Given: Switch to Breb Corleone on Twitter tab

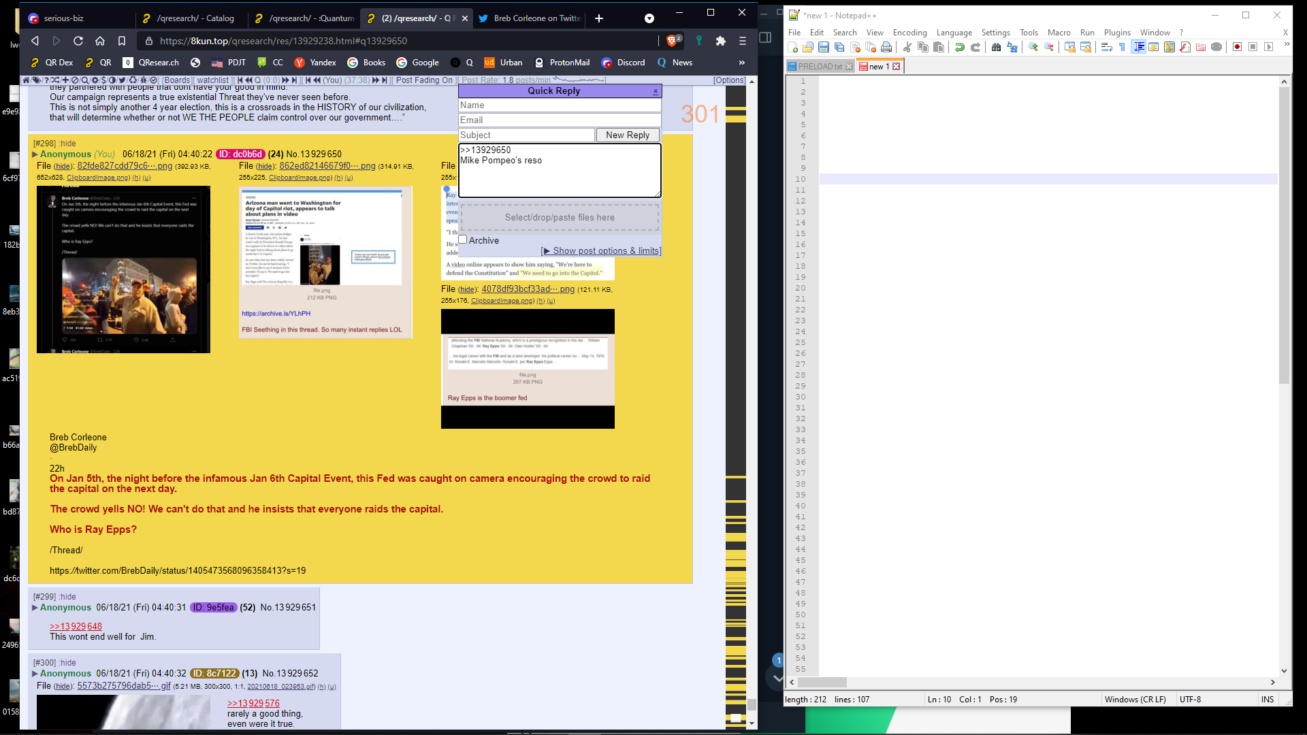Looking at the screenshot, I should click(530, 18).
